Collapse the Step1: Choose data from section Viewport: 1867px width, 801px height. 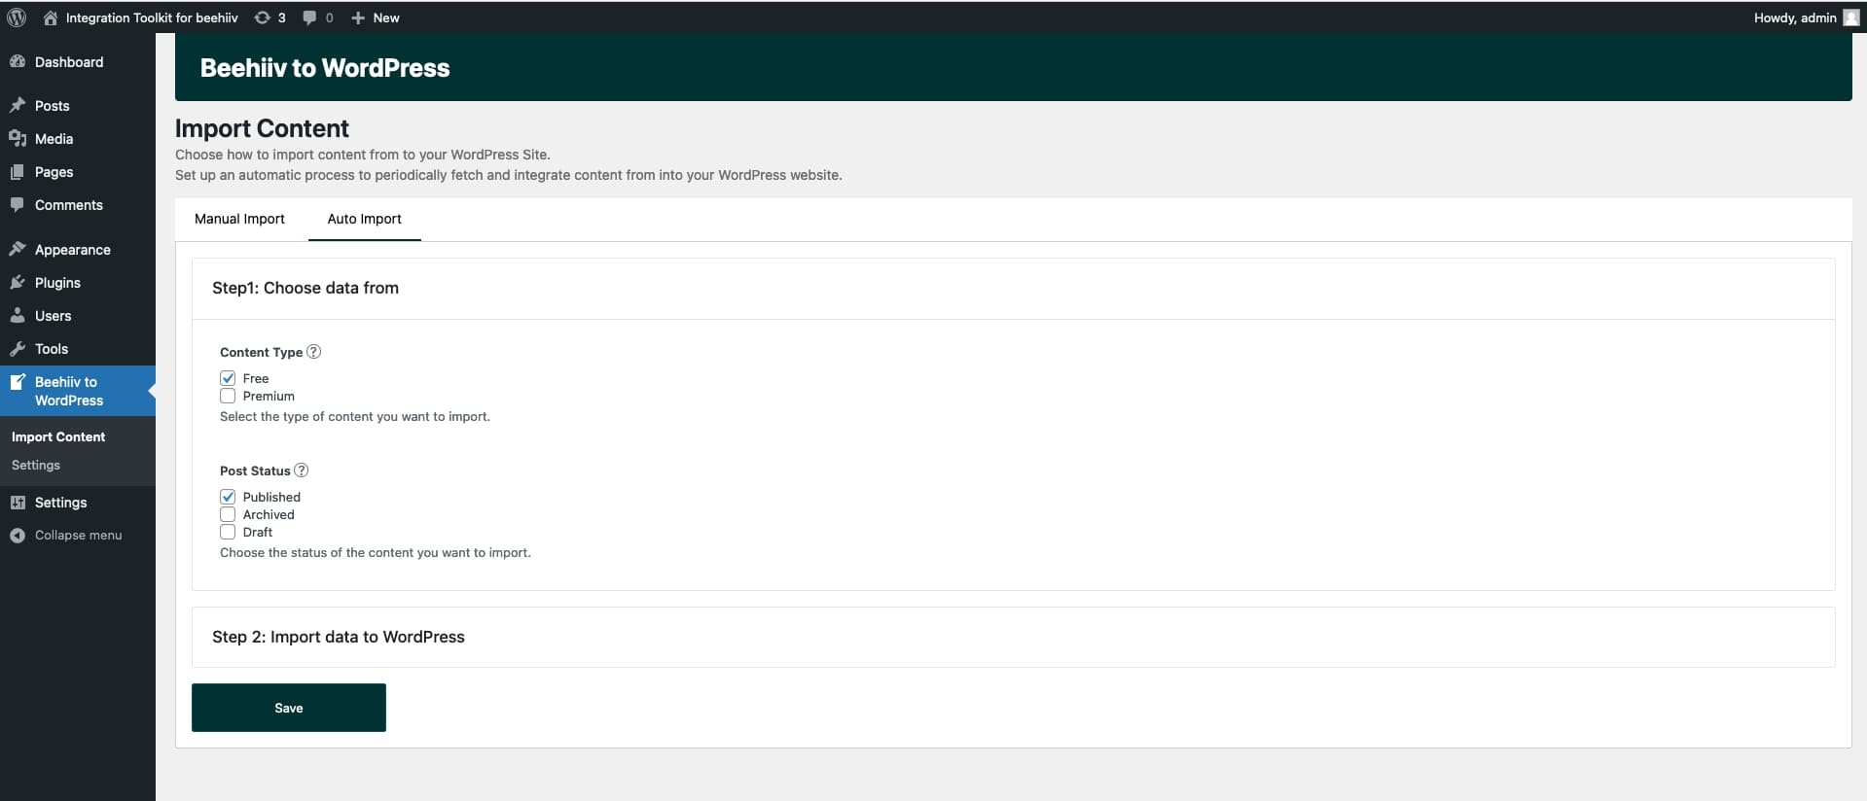point(305,288)
